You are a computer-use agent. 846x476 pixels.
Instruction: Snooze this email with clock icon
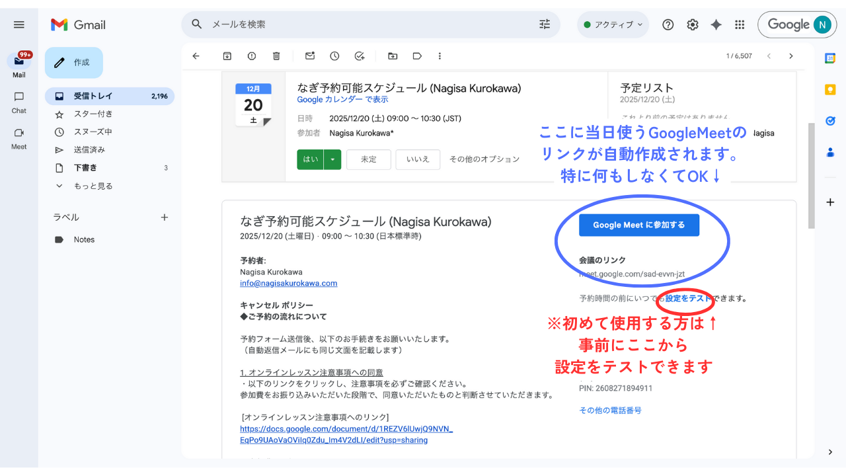[334, 56]
